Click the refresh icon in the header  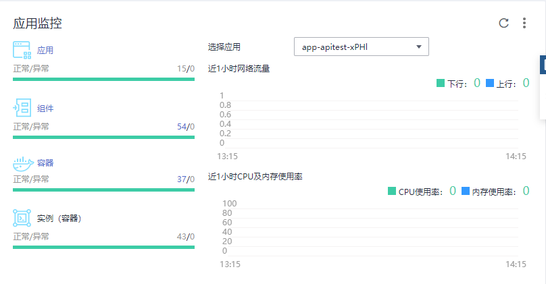pos(503,23)
